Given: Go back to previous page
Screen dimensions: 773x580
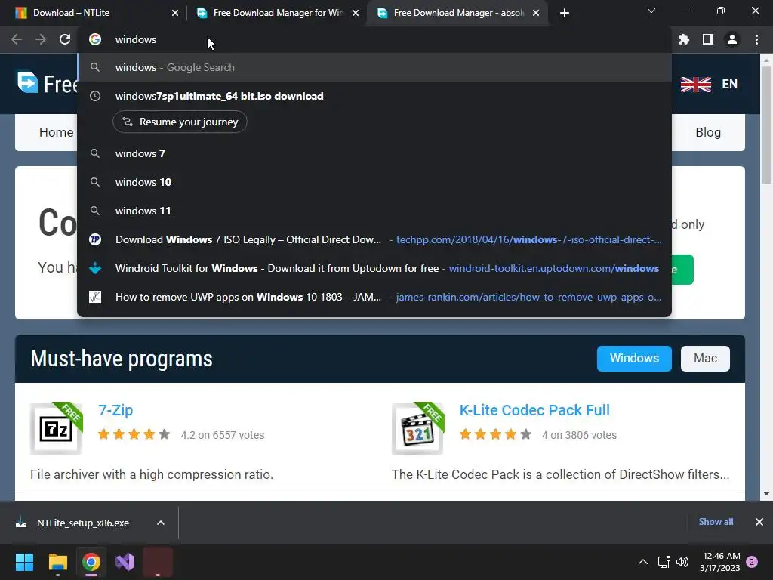Looking at the screenshot, I should 17,39.
